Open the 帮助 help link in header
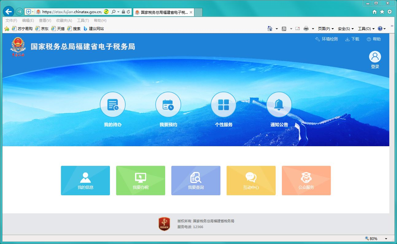The image size is (397, 244). [374, 39]
